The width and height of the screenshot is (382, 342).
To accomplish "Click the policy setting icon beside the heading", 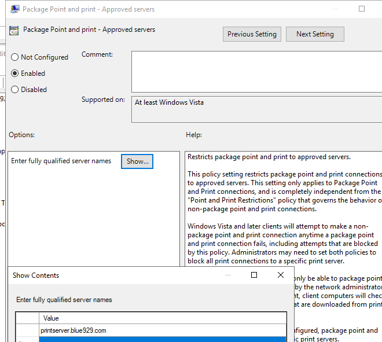I will [x=14, y=31].
